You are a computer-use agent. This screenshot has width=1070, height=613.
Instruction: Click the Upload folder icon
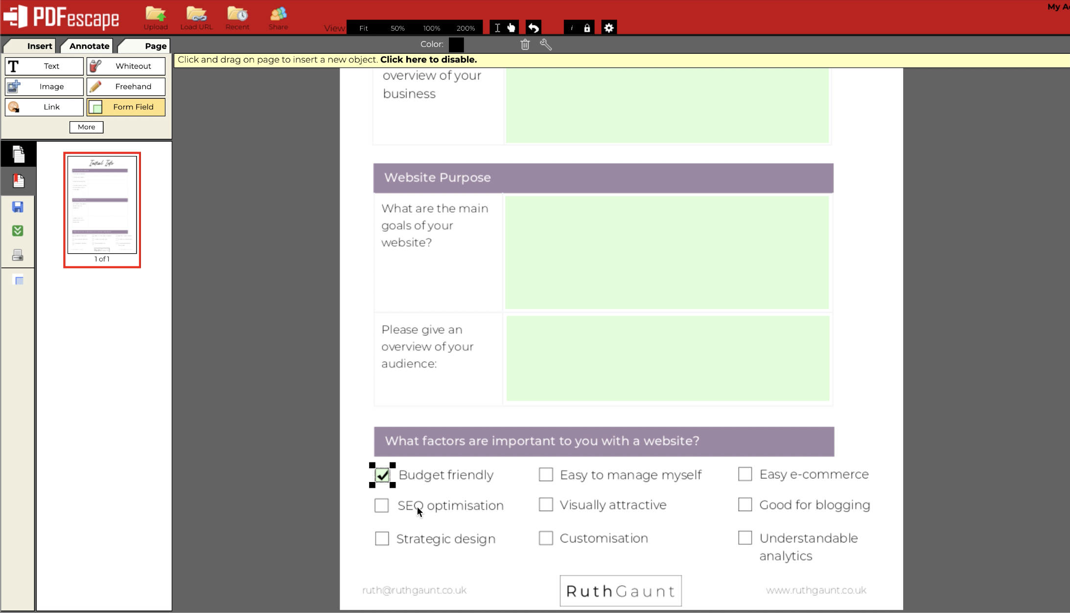click(156, 15)
